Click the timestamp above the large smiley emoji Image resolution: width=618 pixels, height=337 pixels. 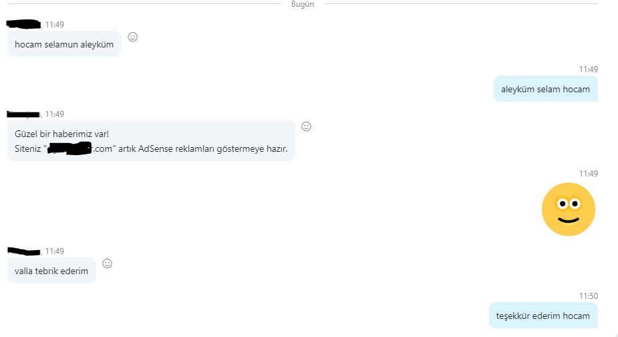click(x=588, y=173)
